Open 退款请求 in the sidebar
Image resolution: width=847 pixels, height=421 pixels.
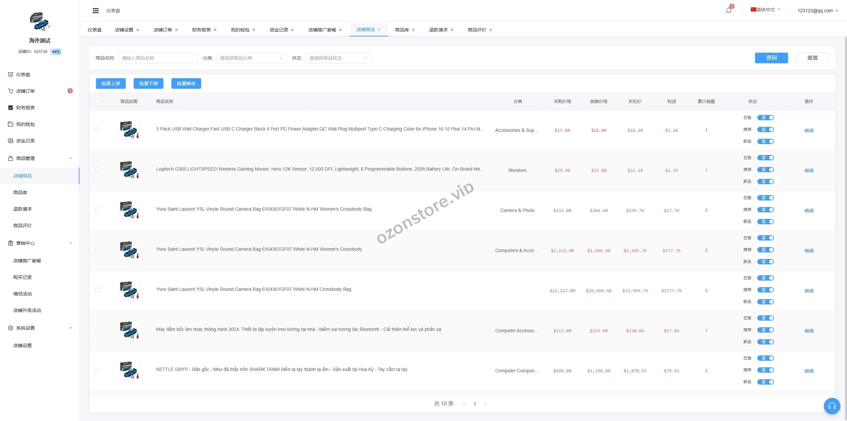[22, 209]
